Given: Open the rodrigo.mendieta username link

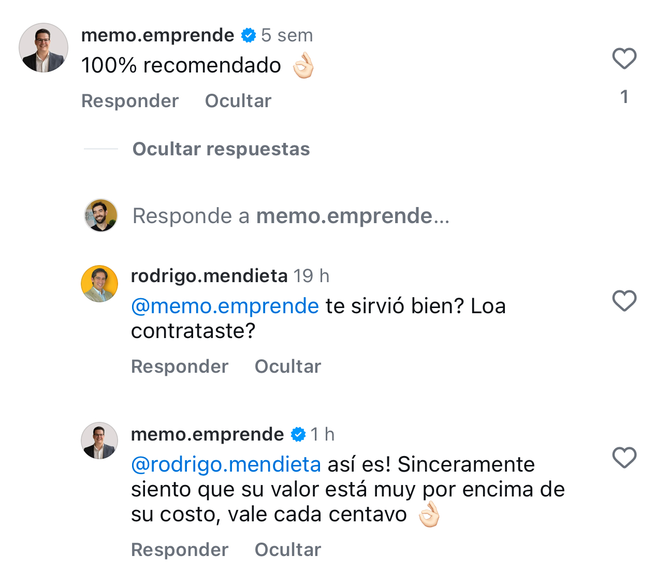Looking at the screenshot, I should (x=209, y=276).
